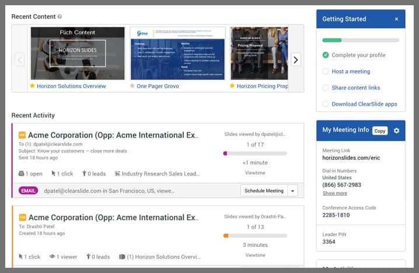The height and width of the screenshot is (273, 419).
Task: Select the Host a meeting radio circle
Action: [326, 72]
